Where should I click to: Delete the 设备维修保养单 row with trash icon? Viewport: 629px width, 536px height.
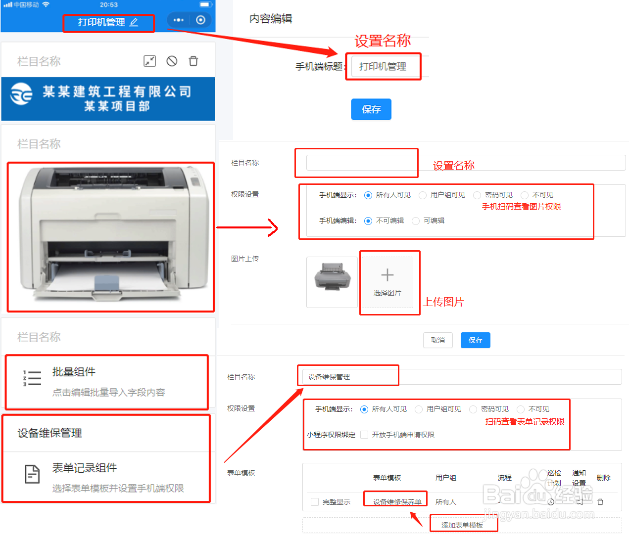pyautogui.click(x=600, y=501)
